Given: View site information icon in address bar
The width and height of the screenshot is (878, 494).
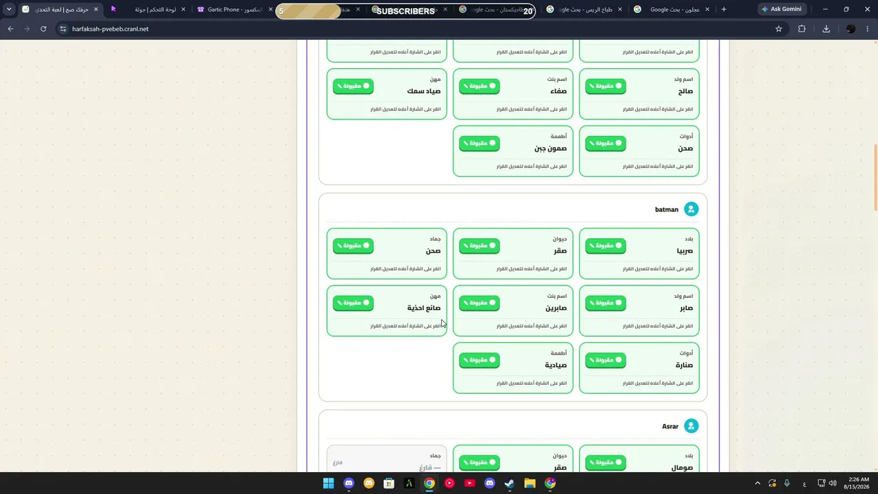Looking at the screenshot, I should pos(63,29).
